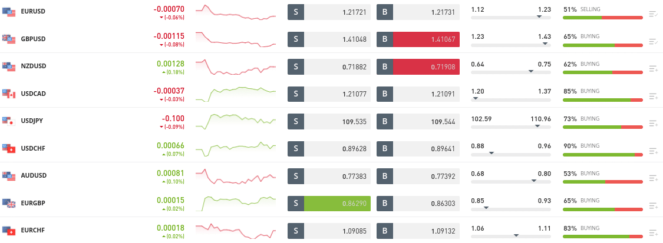The image size is (663, 243).
Task: Add AUDUSD to watchlist via list icon
Action: point(652,178)
